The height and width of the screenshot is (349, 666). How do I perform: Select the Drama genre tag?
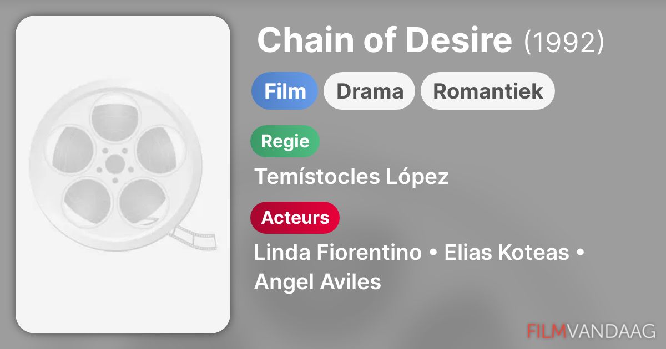tap(370, 91)
